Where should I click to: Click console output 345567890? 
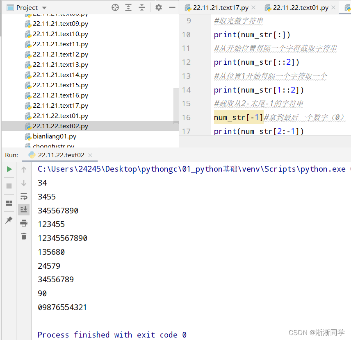point(58,211)
